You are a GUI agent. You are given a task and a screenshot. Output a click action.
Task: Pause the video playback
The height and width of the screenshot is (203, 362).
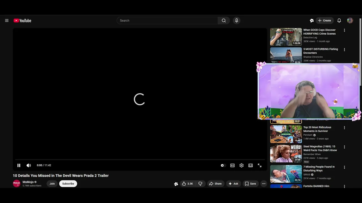pos(19,166)
